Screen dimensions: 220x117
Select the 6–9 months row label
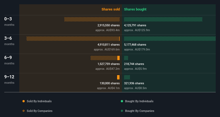9,60
